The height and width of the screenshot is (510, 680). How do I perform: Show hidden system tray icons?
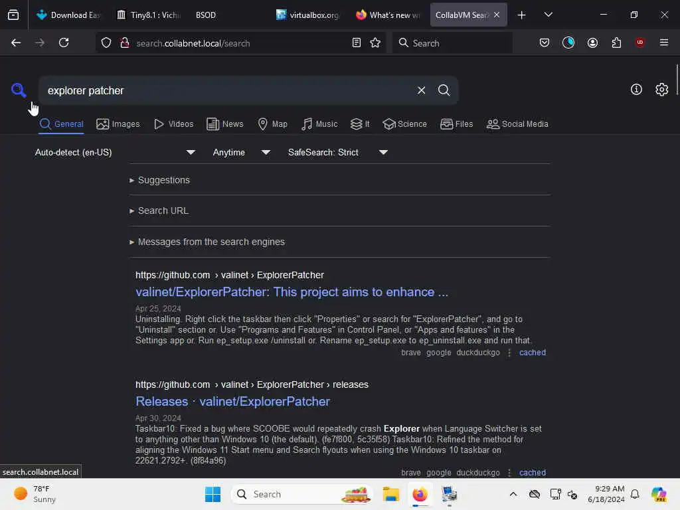click(x=513, y=494)
